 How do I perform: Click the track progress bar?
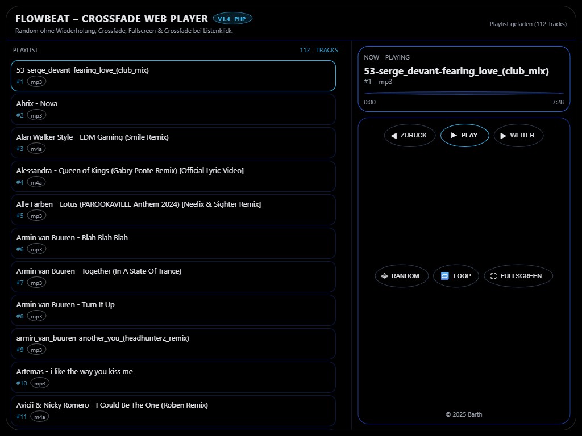[x=464, y=93]
